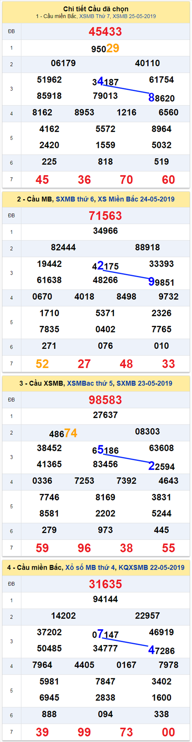Select special prize number 71563
This screenshot has height=742, width=192.
(105, 216)
